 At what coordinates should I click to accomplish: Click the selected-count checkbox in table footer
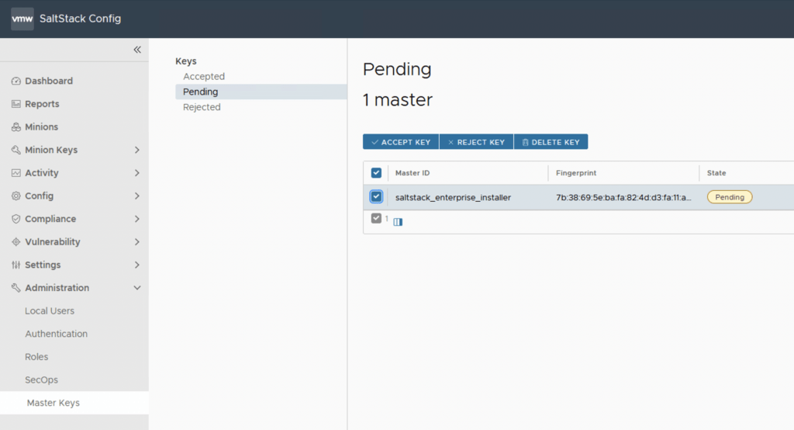tap(376, 219)
